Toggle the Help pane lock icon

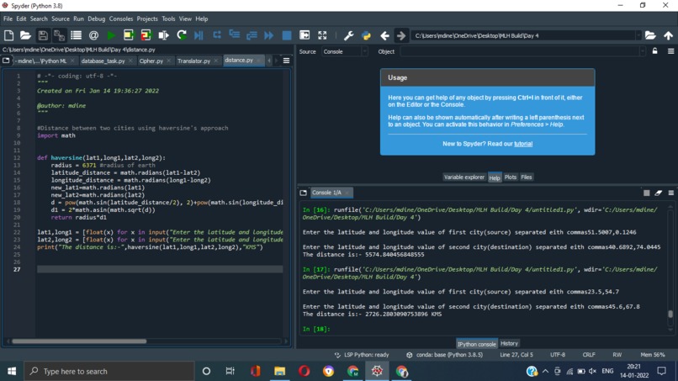coord(655,51)
